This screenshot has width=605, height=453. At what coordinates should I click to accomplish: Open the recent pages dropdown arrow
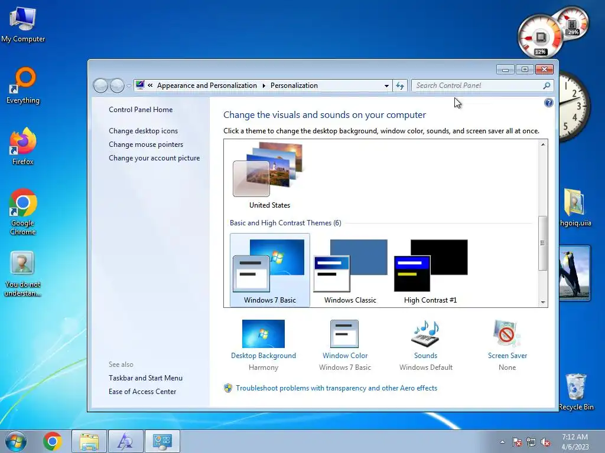129,86
